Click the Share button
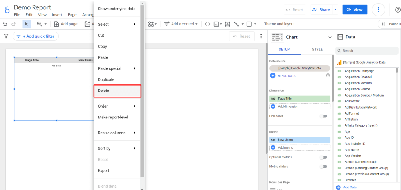This screenshot has height=190, width=401. [322, 10]
